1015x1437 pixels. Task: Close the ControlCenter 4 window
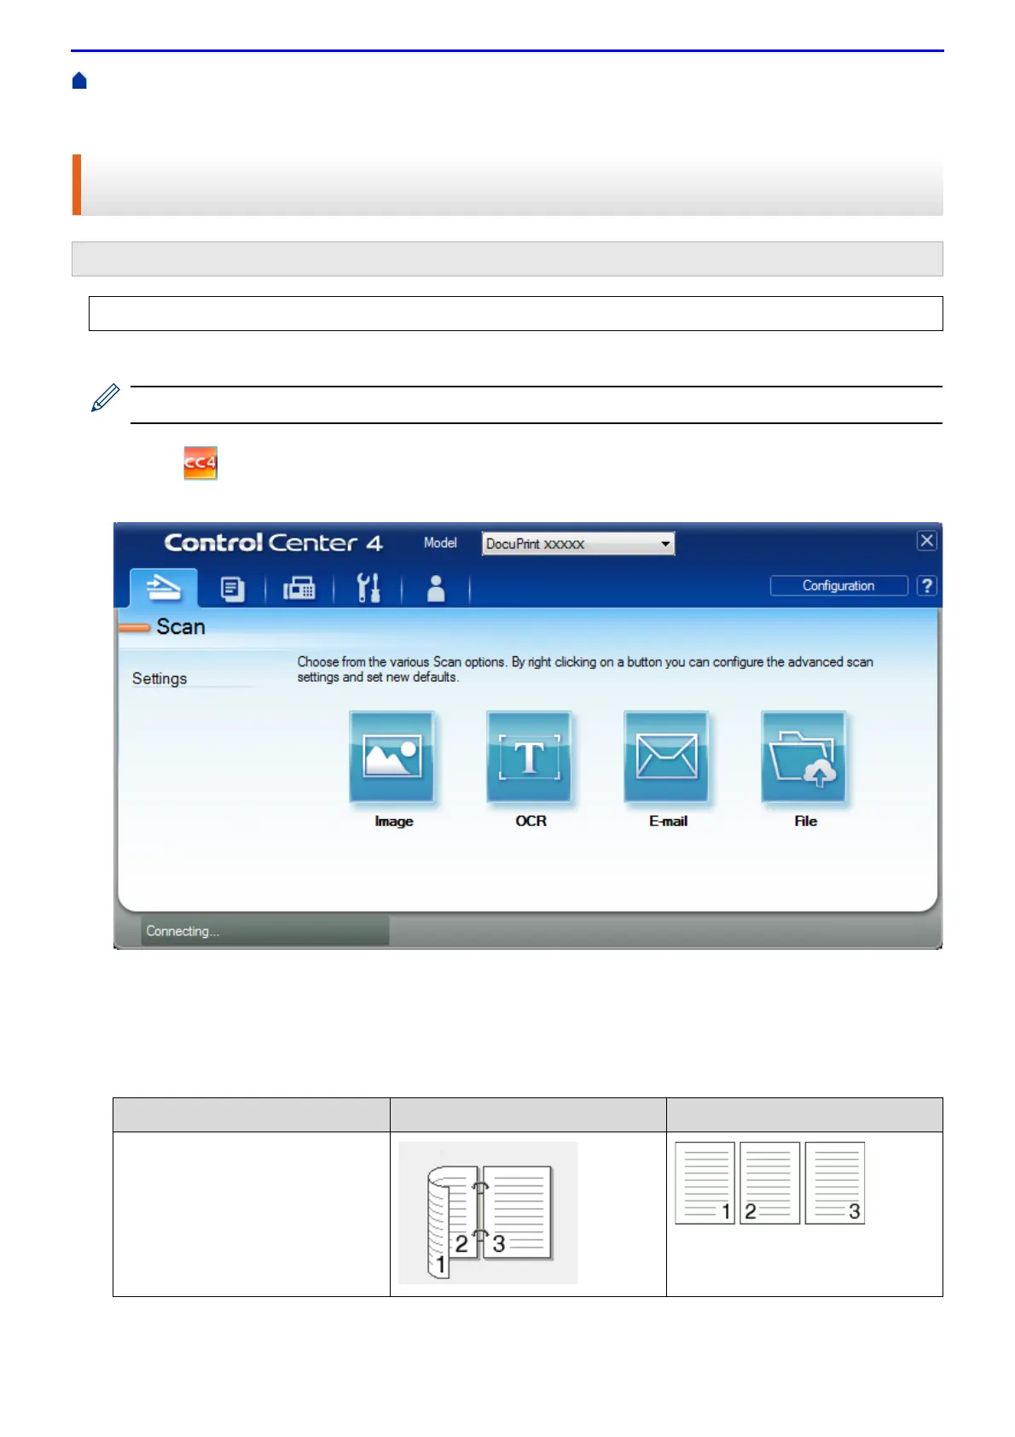927,540
